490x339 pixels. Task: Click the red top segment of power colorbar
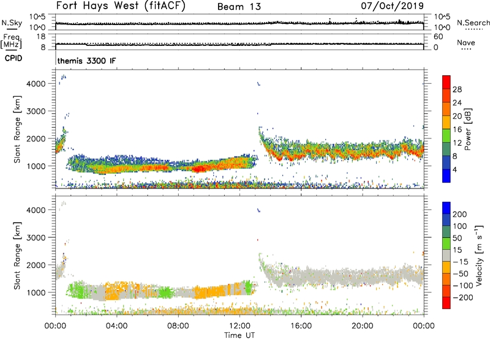click(x=447, y=82)
